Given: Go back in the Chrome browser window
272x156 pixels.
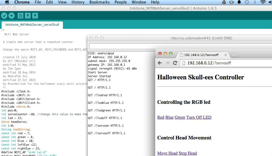Looking at the screenshot, I should 160,63.
